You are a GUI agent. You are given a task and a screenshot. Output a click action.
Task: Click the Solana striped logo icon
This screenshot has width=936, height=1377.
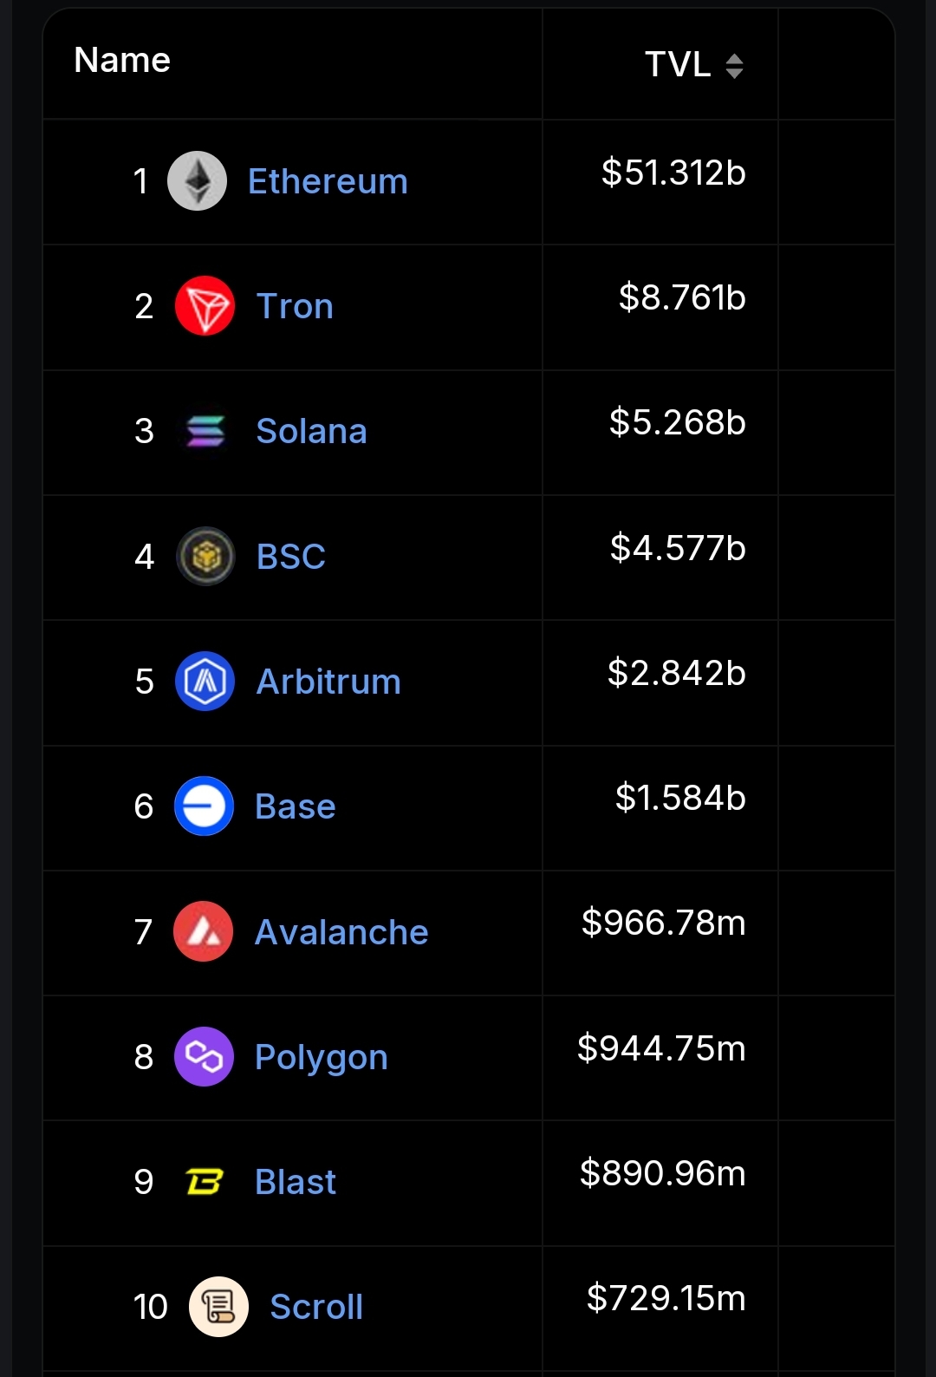[205, 431]
